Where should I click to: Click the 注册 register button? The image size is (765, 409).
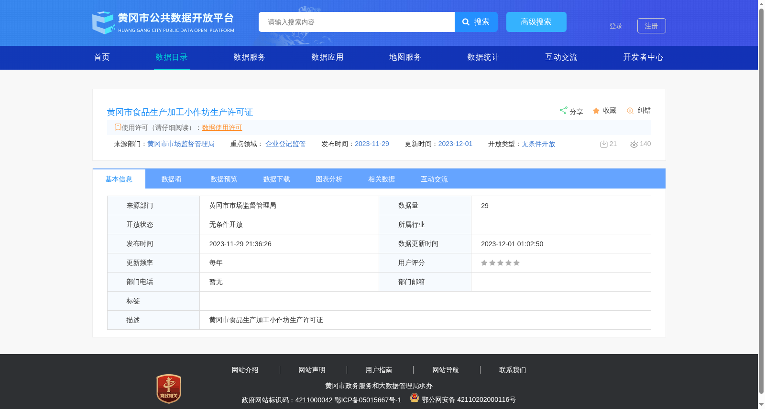pos(652,26)
